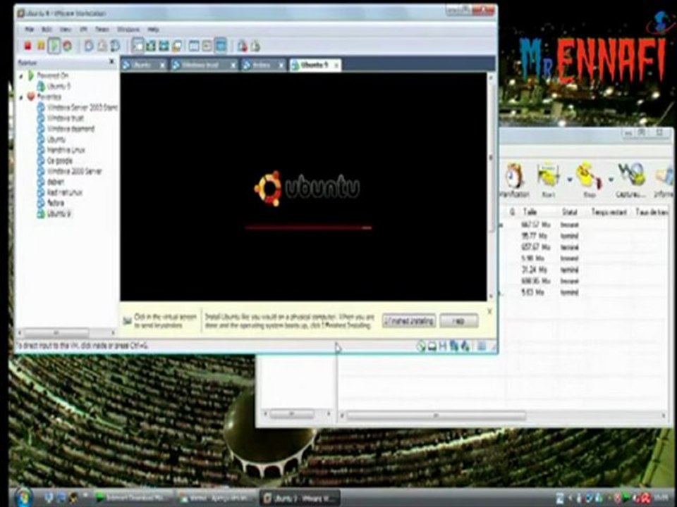The width and height of the screenshot is (677, 507).
Task: Click the Full Screen toolbar icon
Action: (164, 45)
